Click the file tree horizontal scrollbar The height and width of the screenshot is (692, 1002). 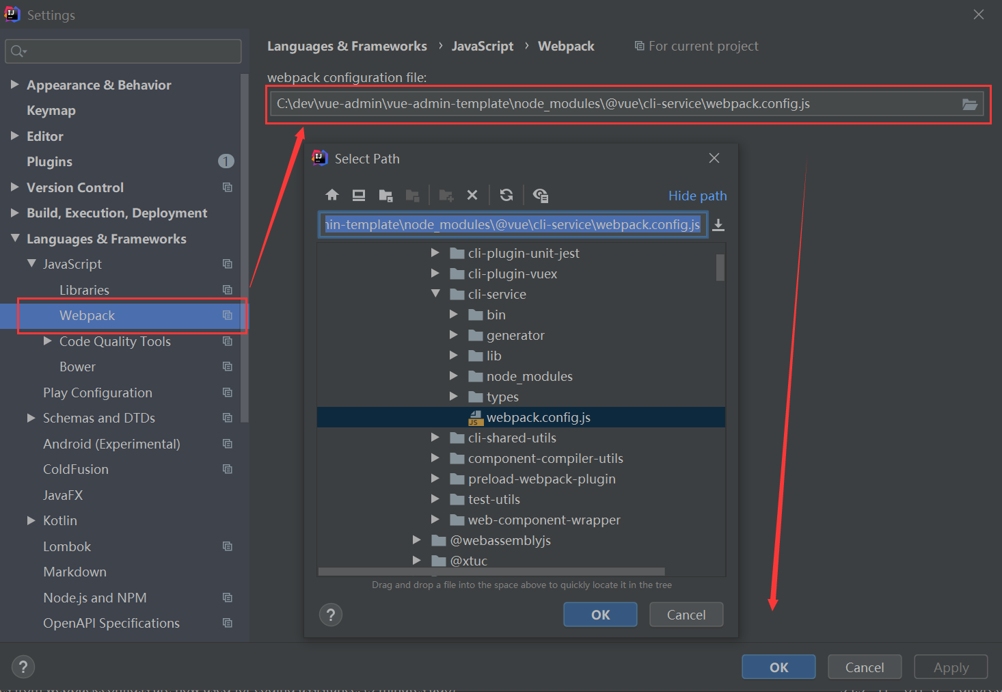491,572
